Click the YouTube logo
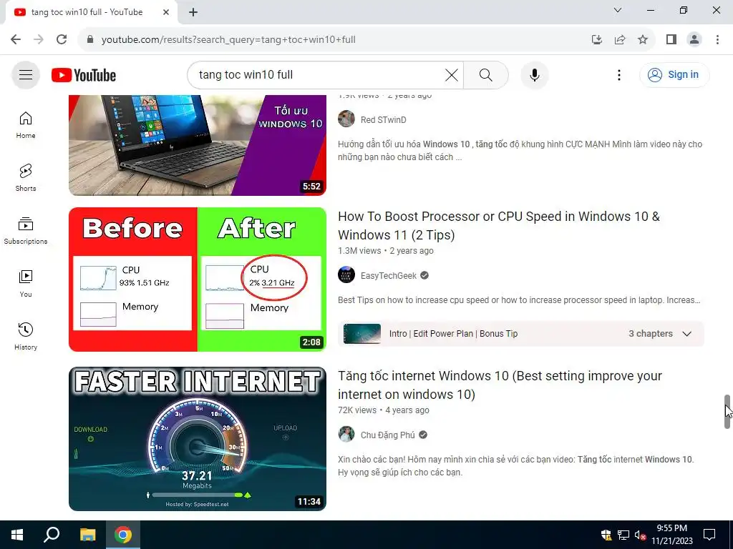 point(84,75)
